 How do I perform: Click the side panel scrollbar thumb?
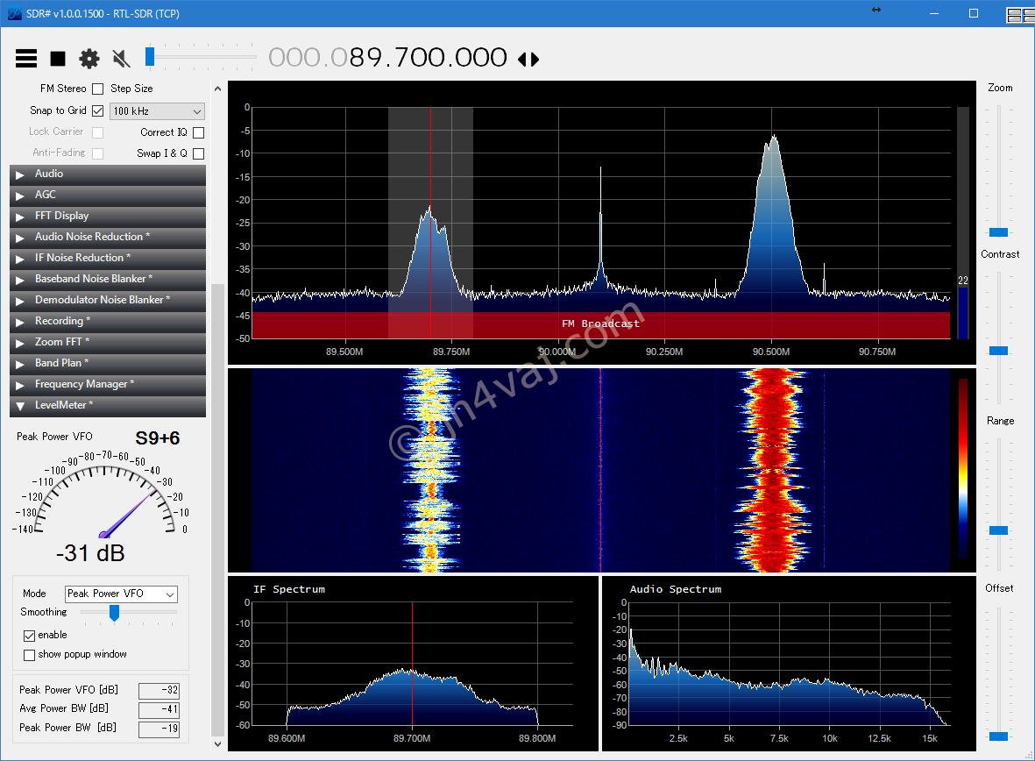[218, 510]
